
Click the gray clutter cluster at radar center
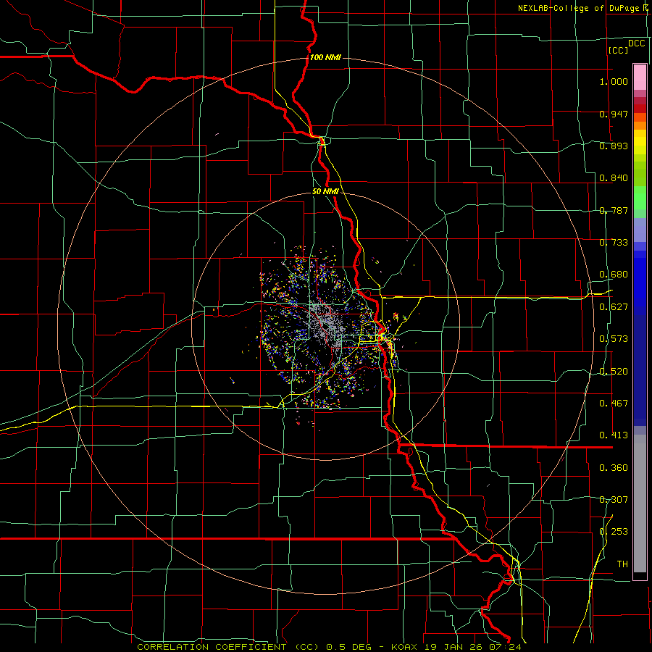coord(327,325)
